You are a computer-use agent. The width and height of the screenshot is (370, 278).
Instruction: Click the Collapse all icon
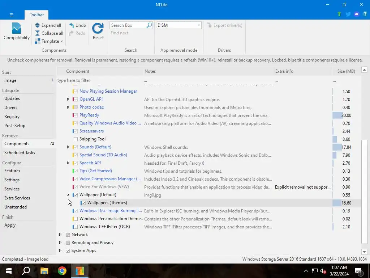click(37, 33)
